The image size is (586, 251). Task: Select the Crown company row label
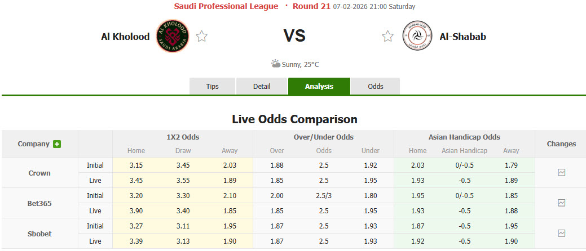point(39,173)
